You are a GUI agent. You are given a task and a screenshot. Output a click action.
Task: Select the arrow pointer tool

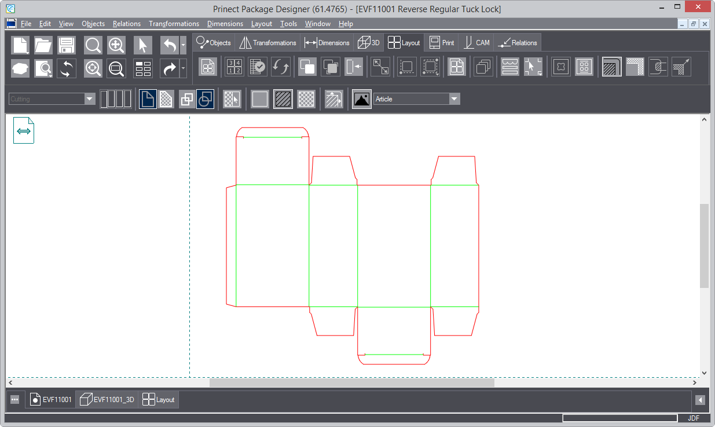point(142,45)
